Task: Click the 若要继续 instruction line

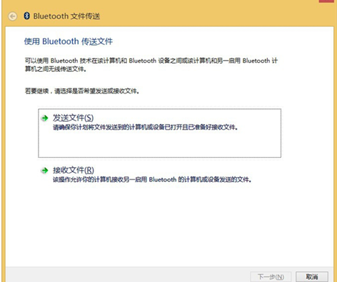Action: 82,92
